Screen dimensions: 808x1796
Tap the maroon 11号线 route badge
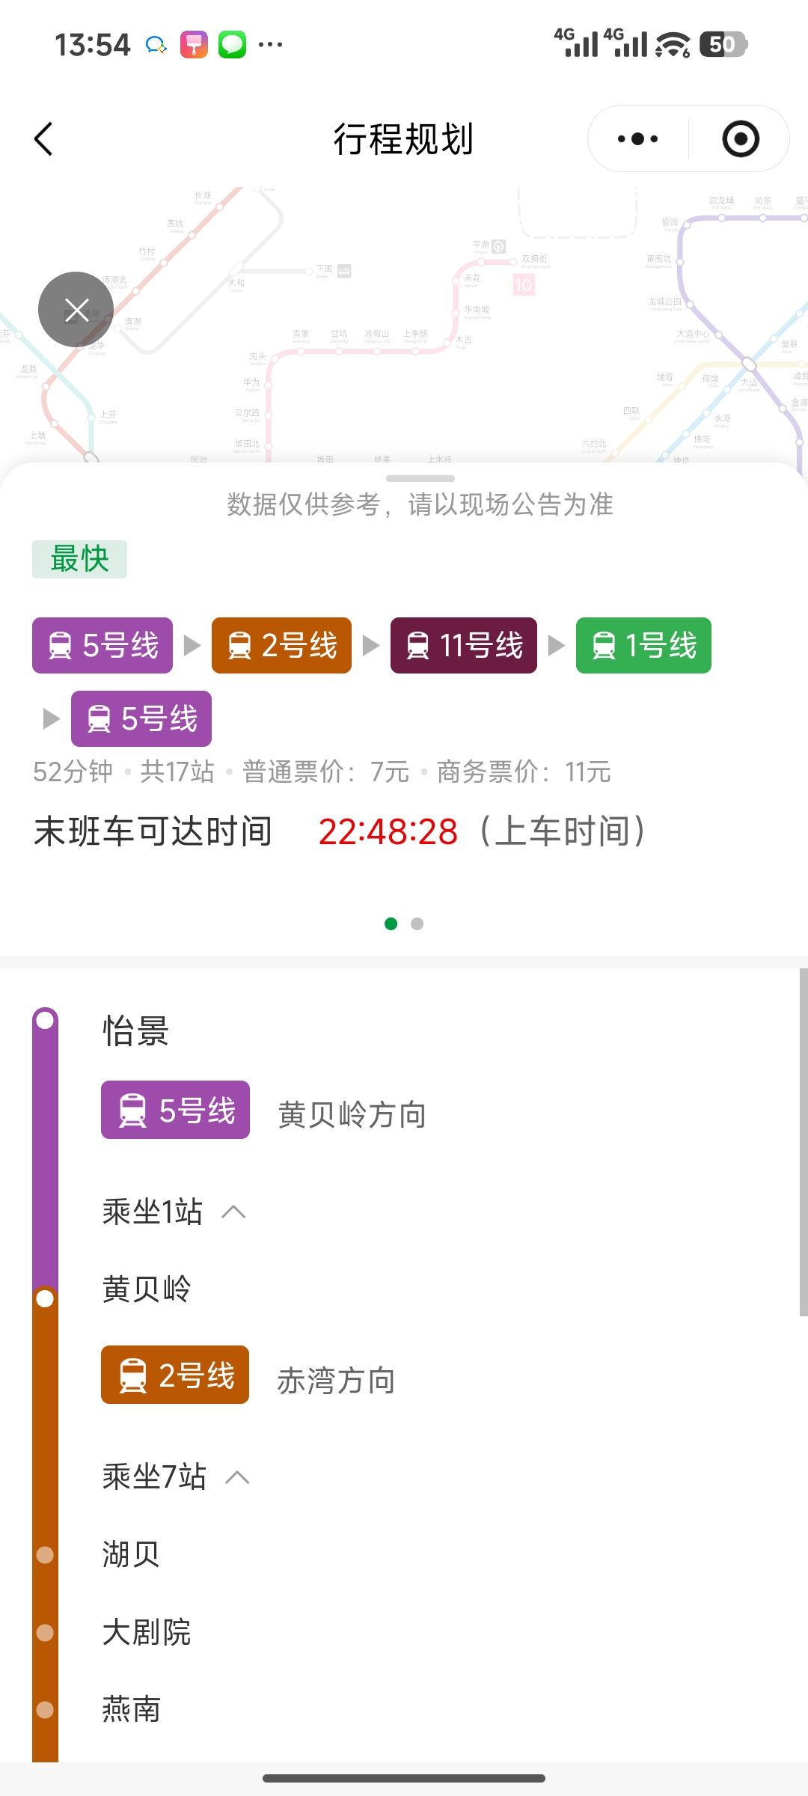464,645
